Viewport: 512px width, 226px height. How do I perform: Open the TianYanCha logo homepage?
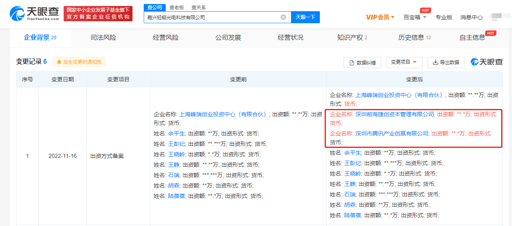click(34, 13)
